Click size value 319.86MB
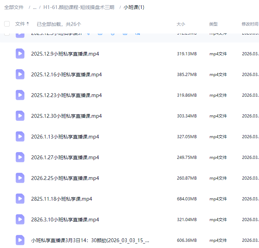 (x=187, y=95)
